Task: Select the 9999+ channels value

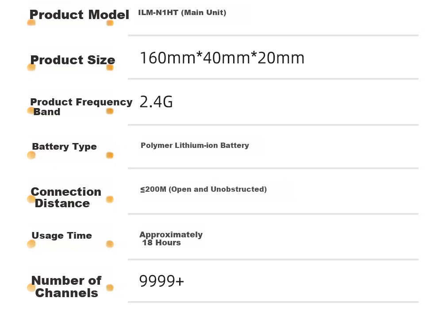Action: point(161,281)
